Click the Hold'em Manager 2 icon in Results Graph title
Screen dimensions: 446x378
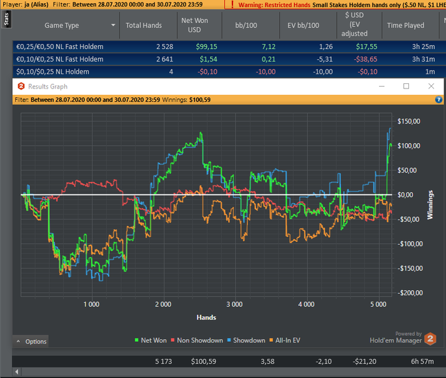pos(21,86)
